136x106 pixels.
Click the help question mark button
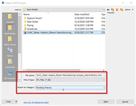pyautogui.click(x=123, y=3)
